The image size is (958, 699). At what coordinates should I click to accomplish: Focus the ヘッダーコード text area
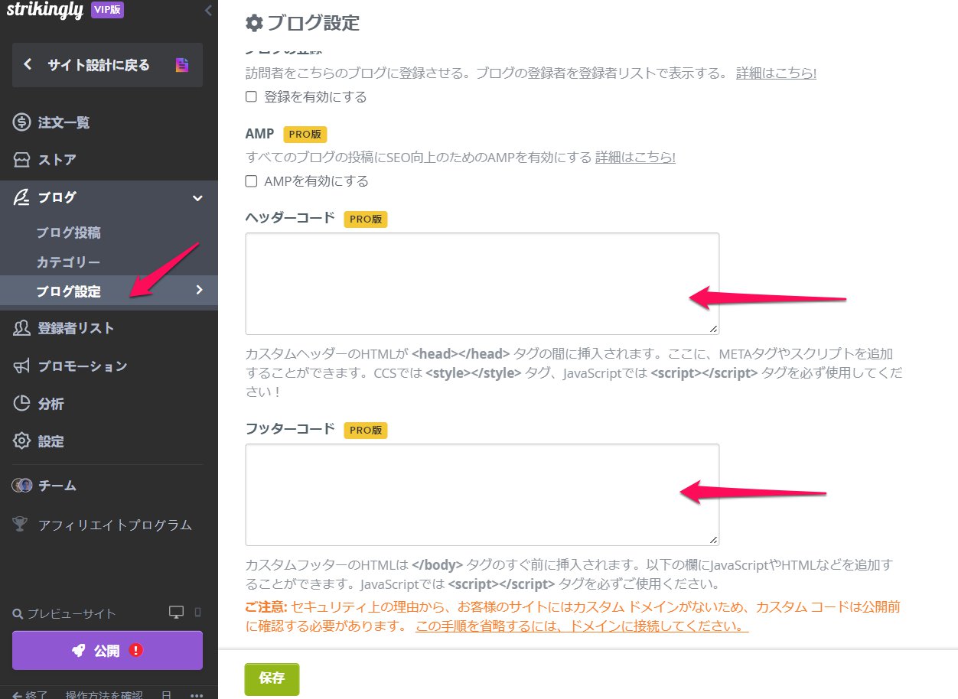point(482,284)
